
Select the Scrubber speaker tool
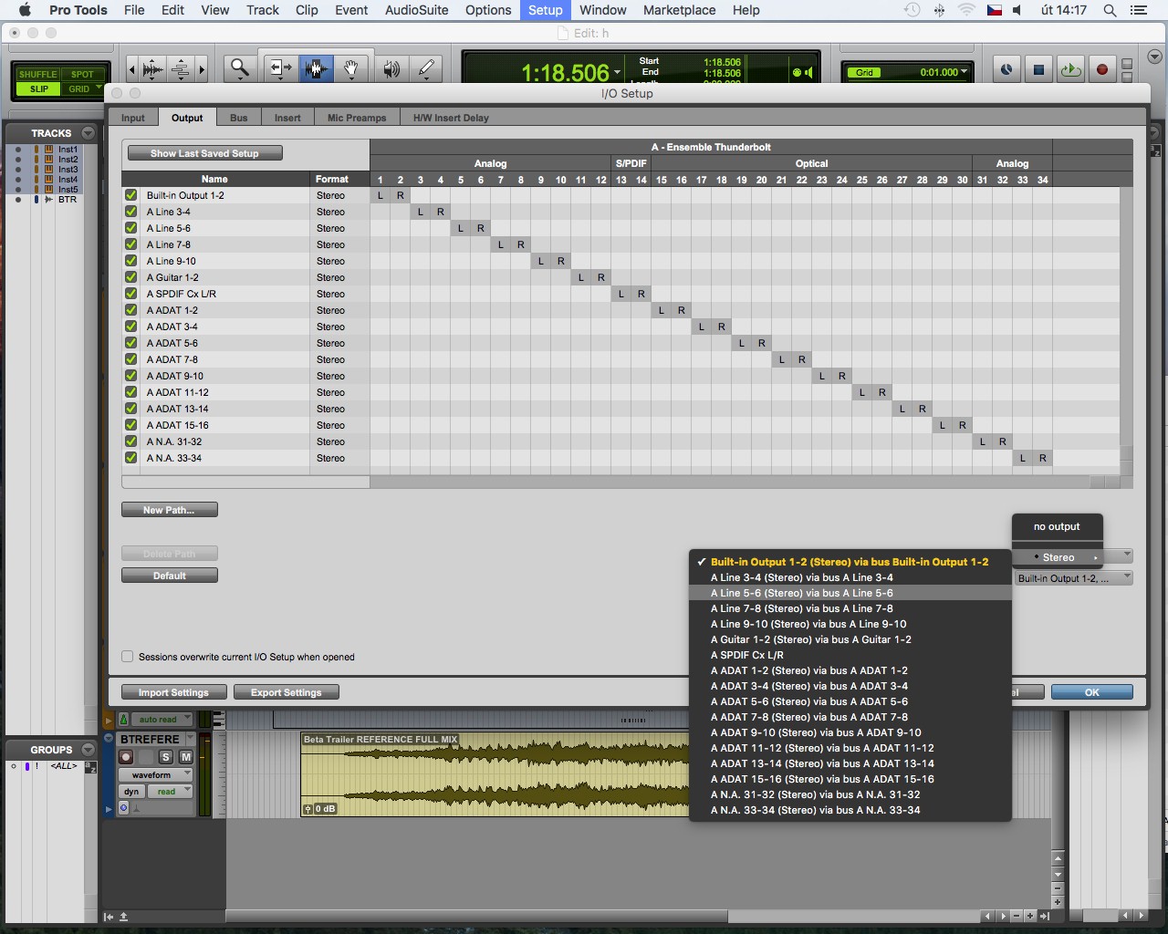click(391, 68)
